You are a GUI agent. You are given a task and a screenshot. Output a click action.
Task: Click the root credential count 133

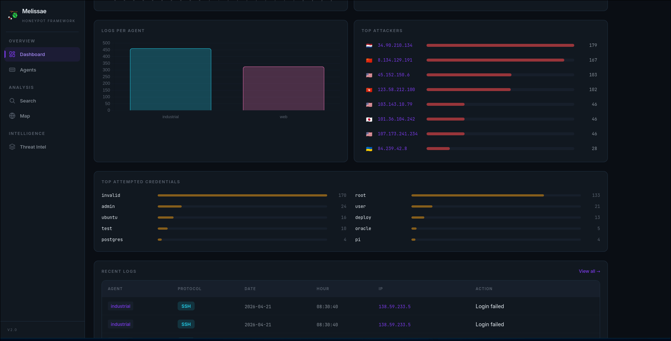(596, 195)
